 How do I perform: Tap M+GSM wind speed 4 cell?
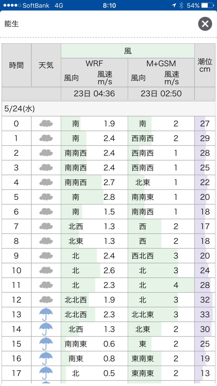coord(176,285)
